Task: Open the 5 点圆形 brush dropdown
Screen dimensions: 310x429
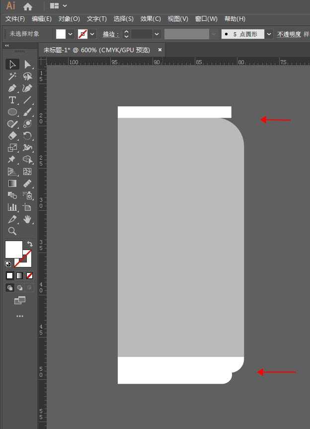Action: [269, 34]
